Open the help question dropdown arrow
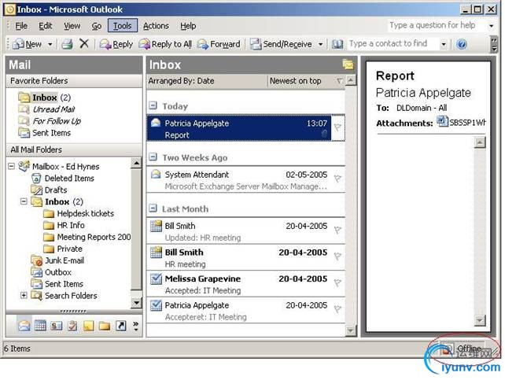This screenshot has height=380, width=505. point(492,26)
